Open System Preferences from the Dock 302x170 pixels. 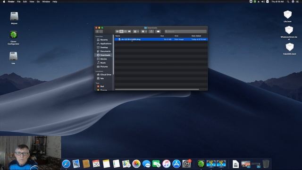[x=186, y=164]
